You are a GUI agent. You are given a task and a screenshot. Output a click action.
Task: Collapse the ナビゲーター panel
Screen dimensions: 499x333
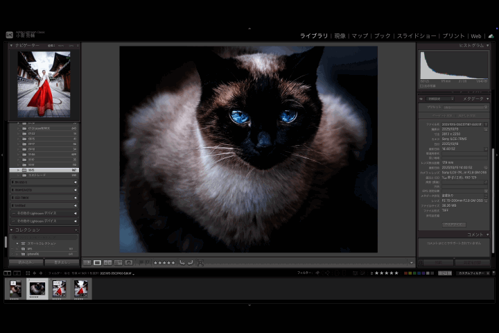[x=12, y=46]
